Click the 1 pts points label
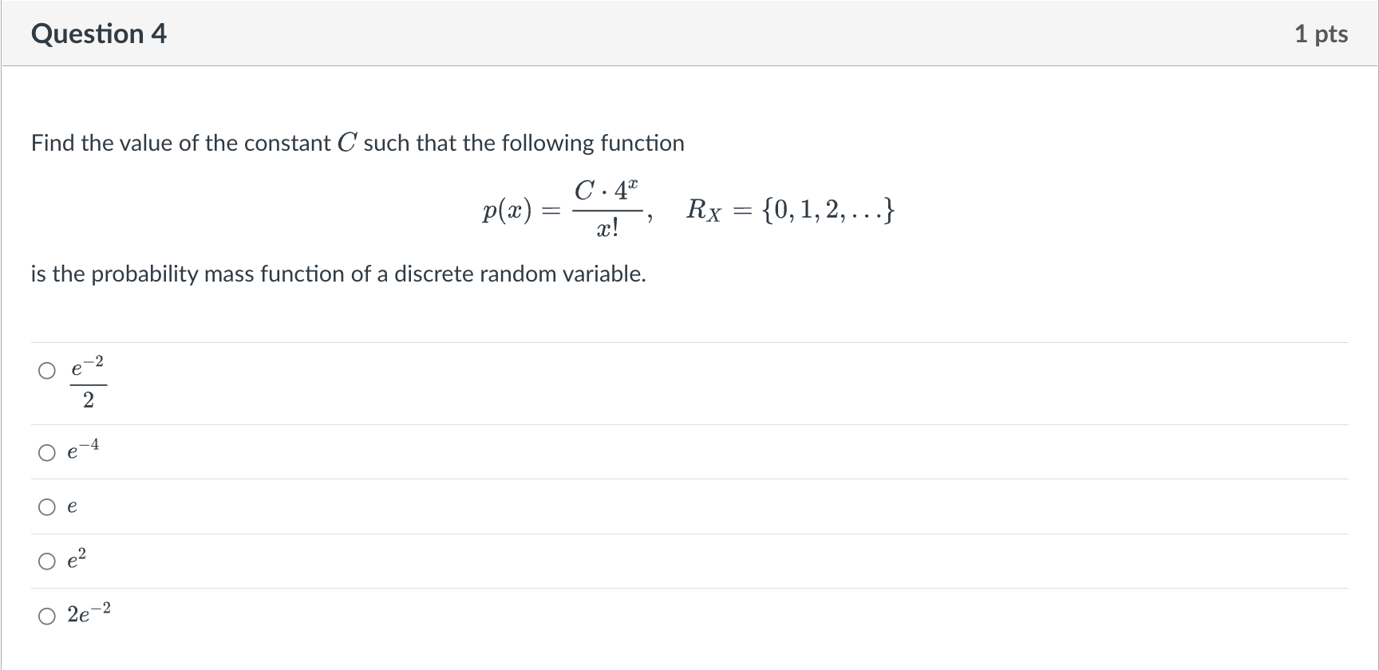 [x=1322, y=33]
